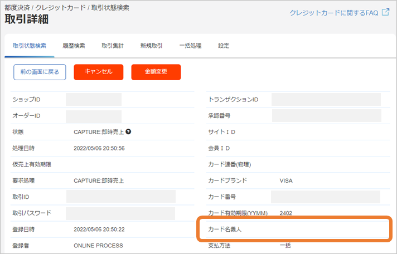Screen dimensions: 397x254
Task: Select the 処理日時 value 2022/05/06 20:50:56
Action: coord(99,148)
